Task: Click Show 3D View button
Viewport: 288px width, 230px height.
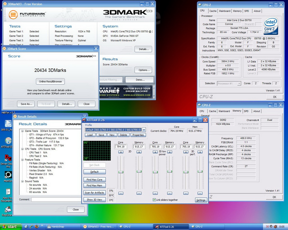Action: 94,200
